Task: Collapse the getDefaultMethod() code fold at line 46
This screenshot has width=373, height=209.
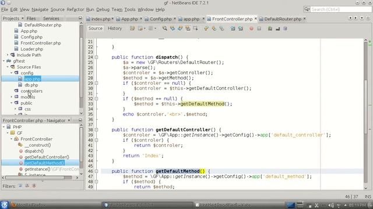Action: point(96,171)
